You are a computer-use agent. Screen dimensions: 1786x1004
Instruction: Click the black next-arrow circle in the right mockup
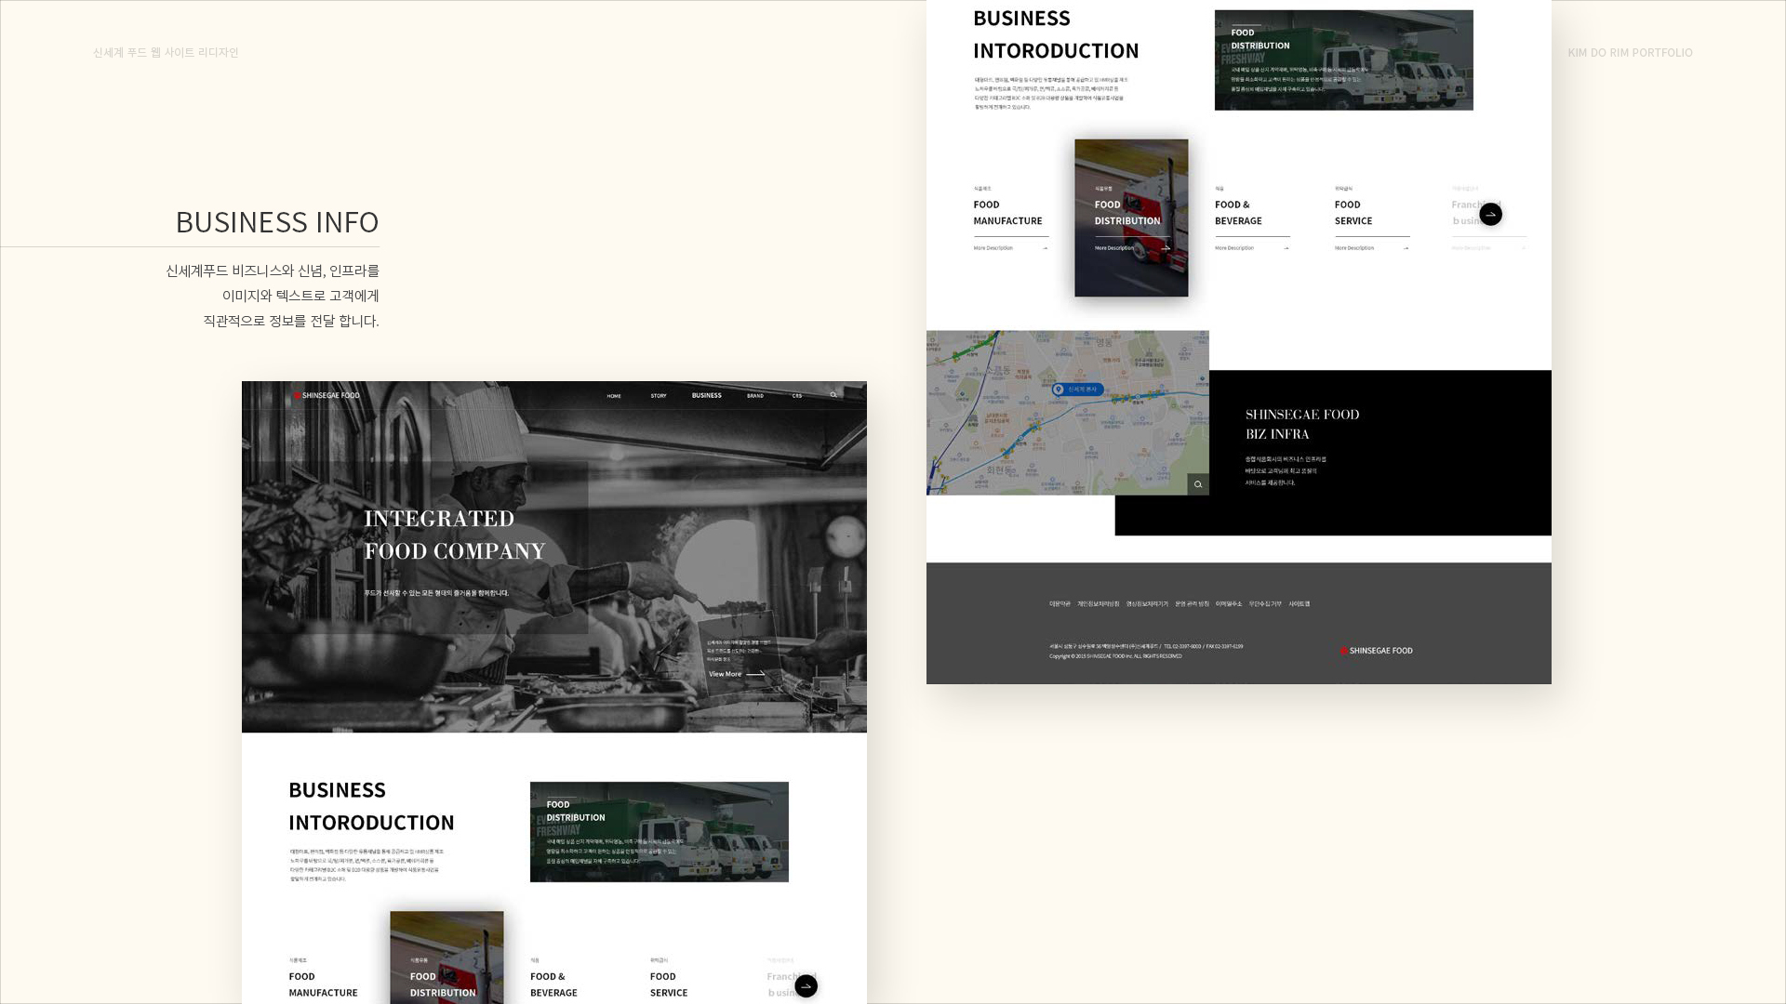pyautogui.click(x=1491, y=215)
